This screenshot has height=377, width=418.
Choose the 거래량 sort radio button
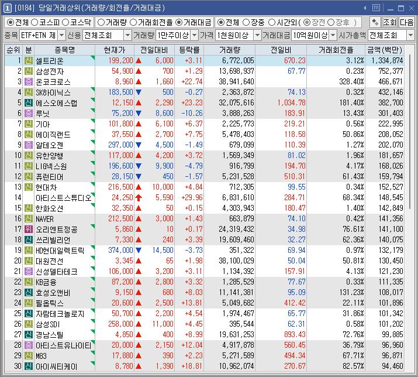tap(101, 22)
